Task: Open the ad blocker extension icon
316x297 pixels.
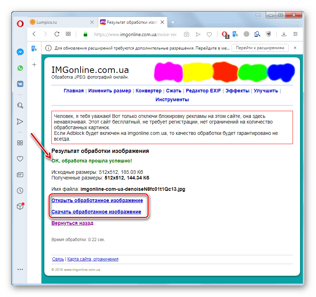Action: click(x=225, y=34)
